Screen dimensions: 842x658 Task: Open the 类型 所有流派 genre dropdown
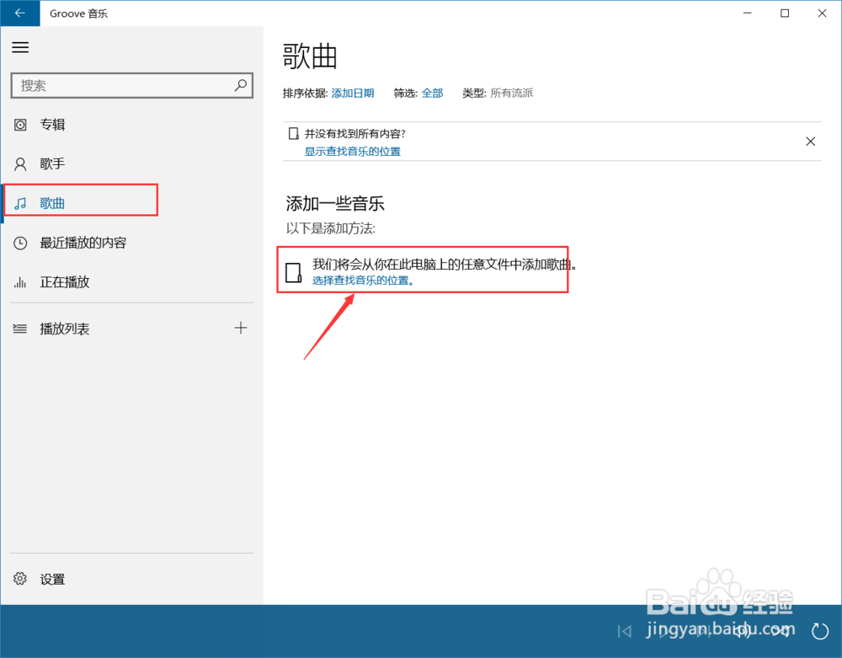(x=511, y=93)
